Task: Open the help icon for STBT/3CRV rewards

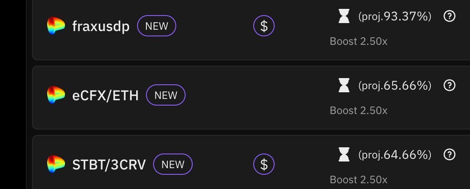Action: (450, 154)
